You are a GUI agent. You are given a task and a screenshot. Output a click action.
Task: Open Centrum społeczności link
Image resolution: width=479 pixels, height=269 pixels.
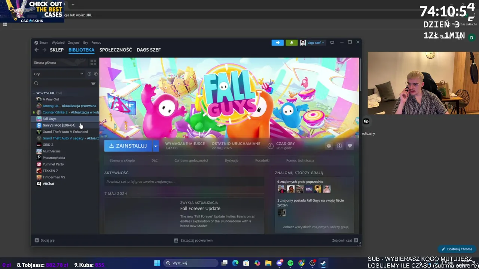click(191, 160)
